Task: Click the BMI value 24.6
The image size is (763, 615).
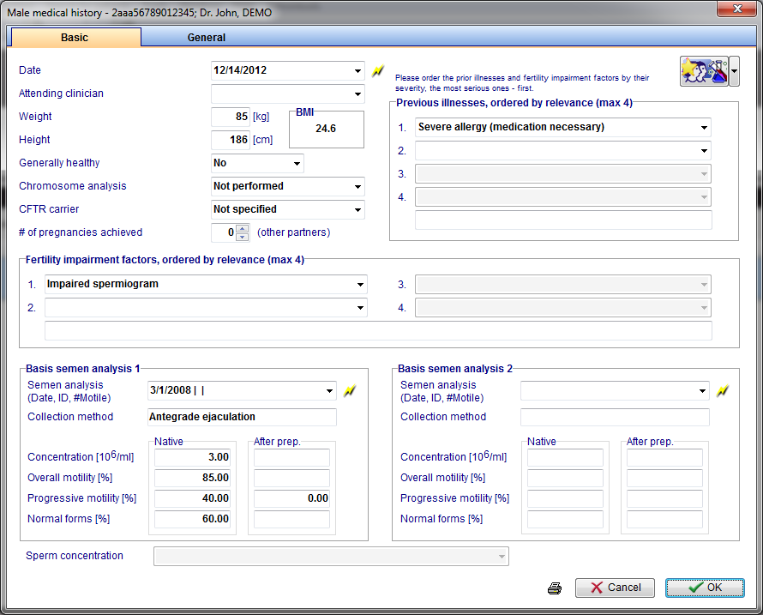Action: (x=326, y=129)
